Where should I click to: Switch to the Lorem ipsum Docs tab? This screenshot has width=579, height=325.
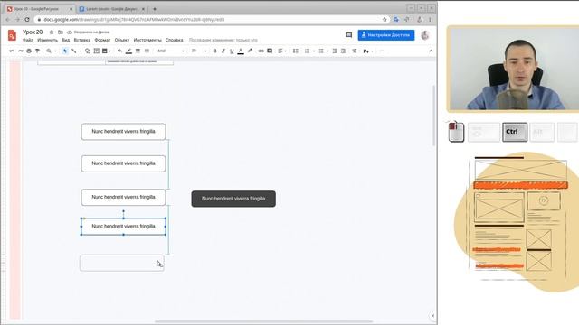click(112, 9)
